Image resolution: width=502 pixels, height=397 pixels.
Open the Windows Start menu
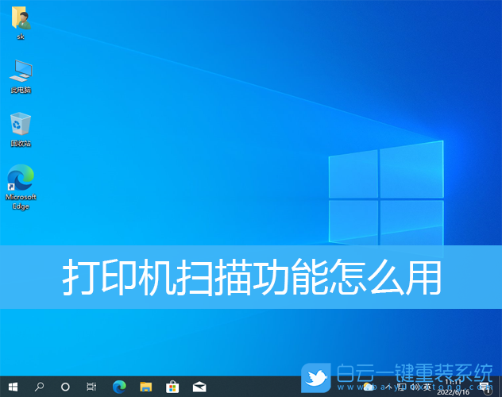(x=12, y=387)
